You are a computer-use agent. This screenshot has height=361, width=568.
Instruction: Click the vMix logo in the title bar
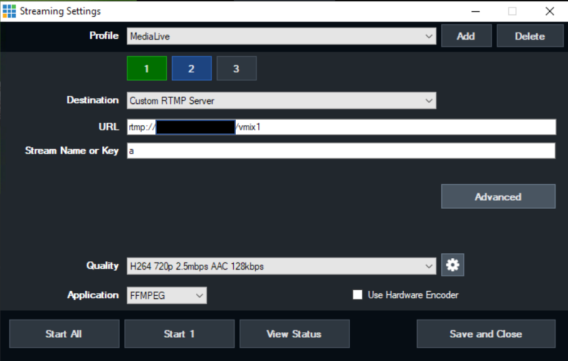point(9,10)
